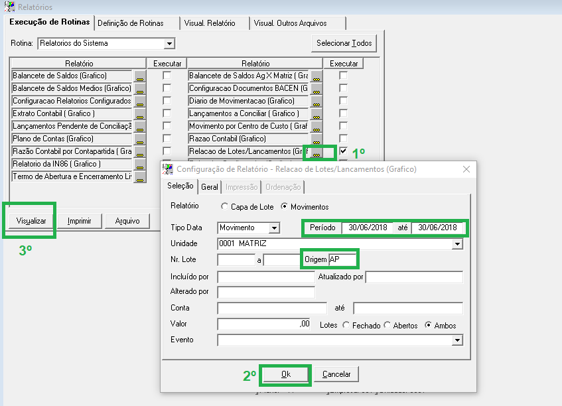Click the Alterado por field
This screenshot has width=562, height=406.
pyautogui.click(x=266, y=292)
